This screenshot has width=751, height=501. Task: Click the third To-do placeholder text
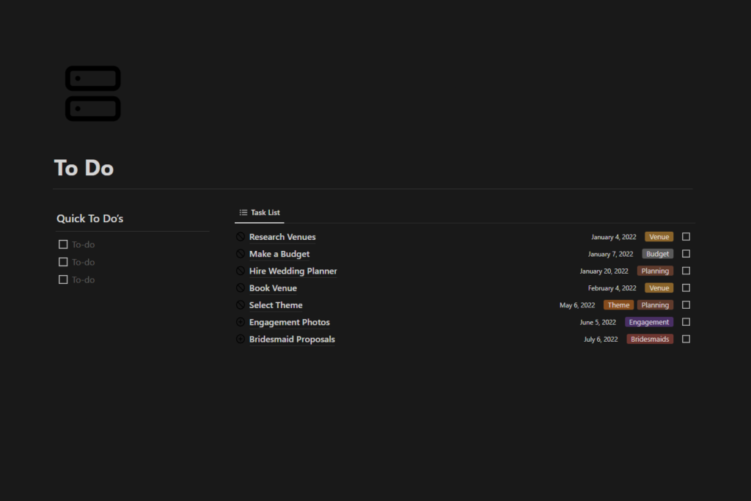[x=84, y=279]
